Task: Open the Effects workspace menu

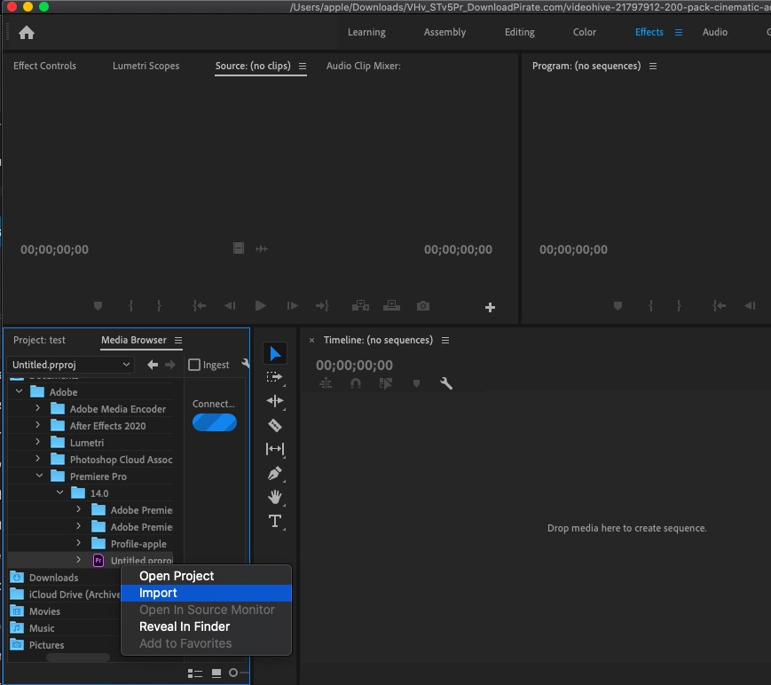Action: (x=679, y=33)
